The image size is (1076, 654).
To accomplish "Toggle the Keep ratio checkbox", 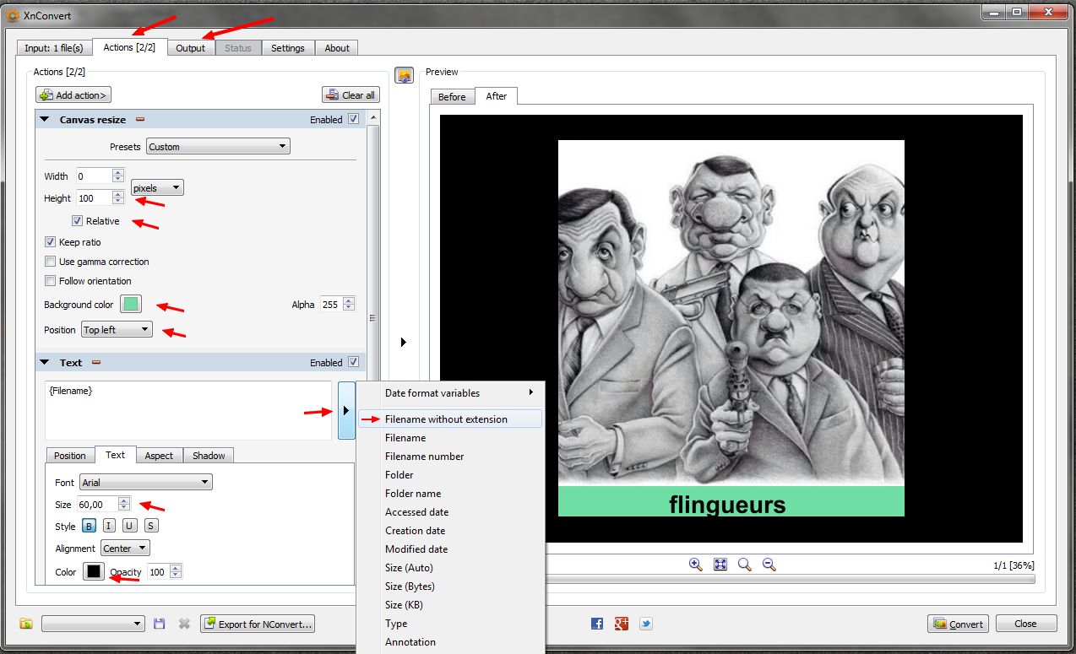I will (x=51, y=242).
